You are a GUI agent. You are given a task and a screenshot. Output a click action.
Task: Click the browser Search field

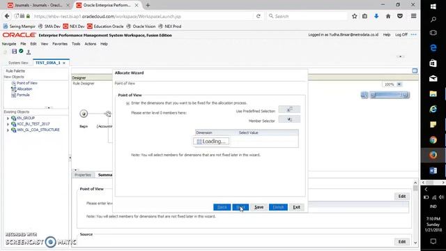pyautogui.click(x=307, y=16)
